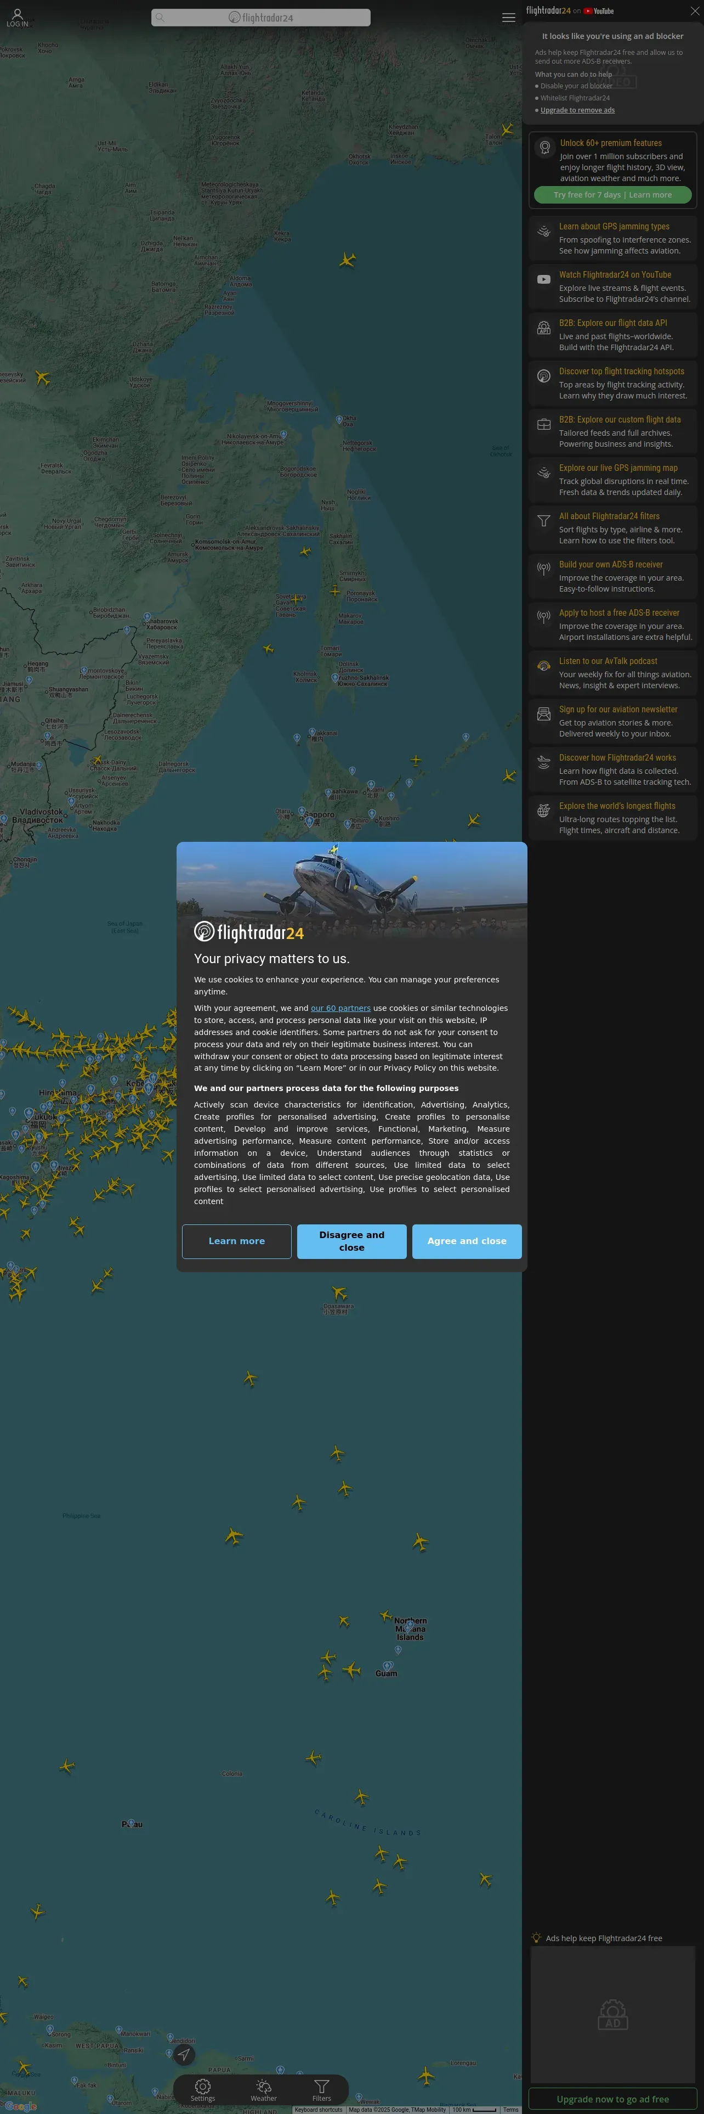The image size is (704, 2114).
Task: Click the Guam map label
Action: pos(386,1673)
